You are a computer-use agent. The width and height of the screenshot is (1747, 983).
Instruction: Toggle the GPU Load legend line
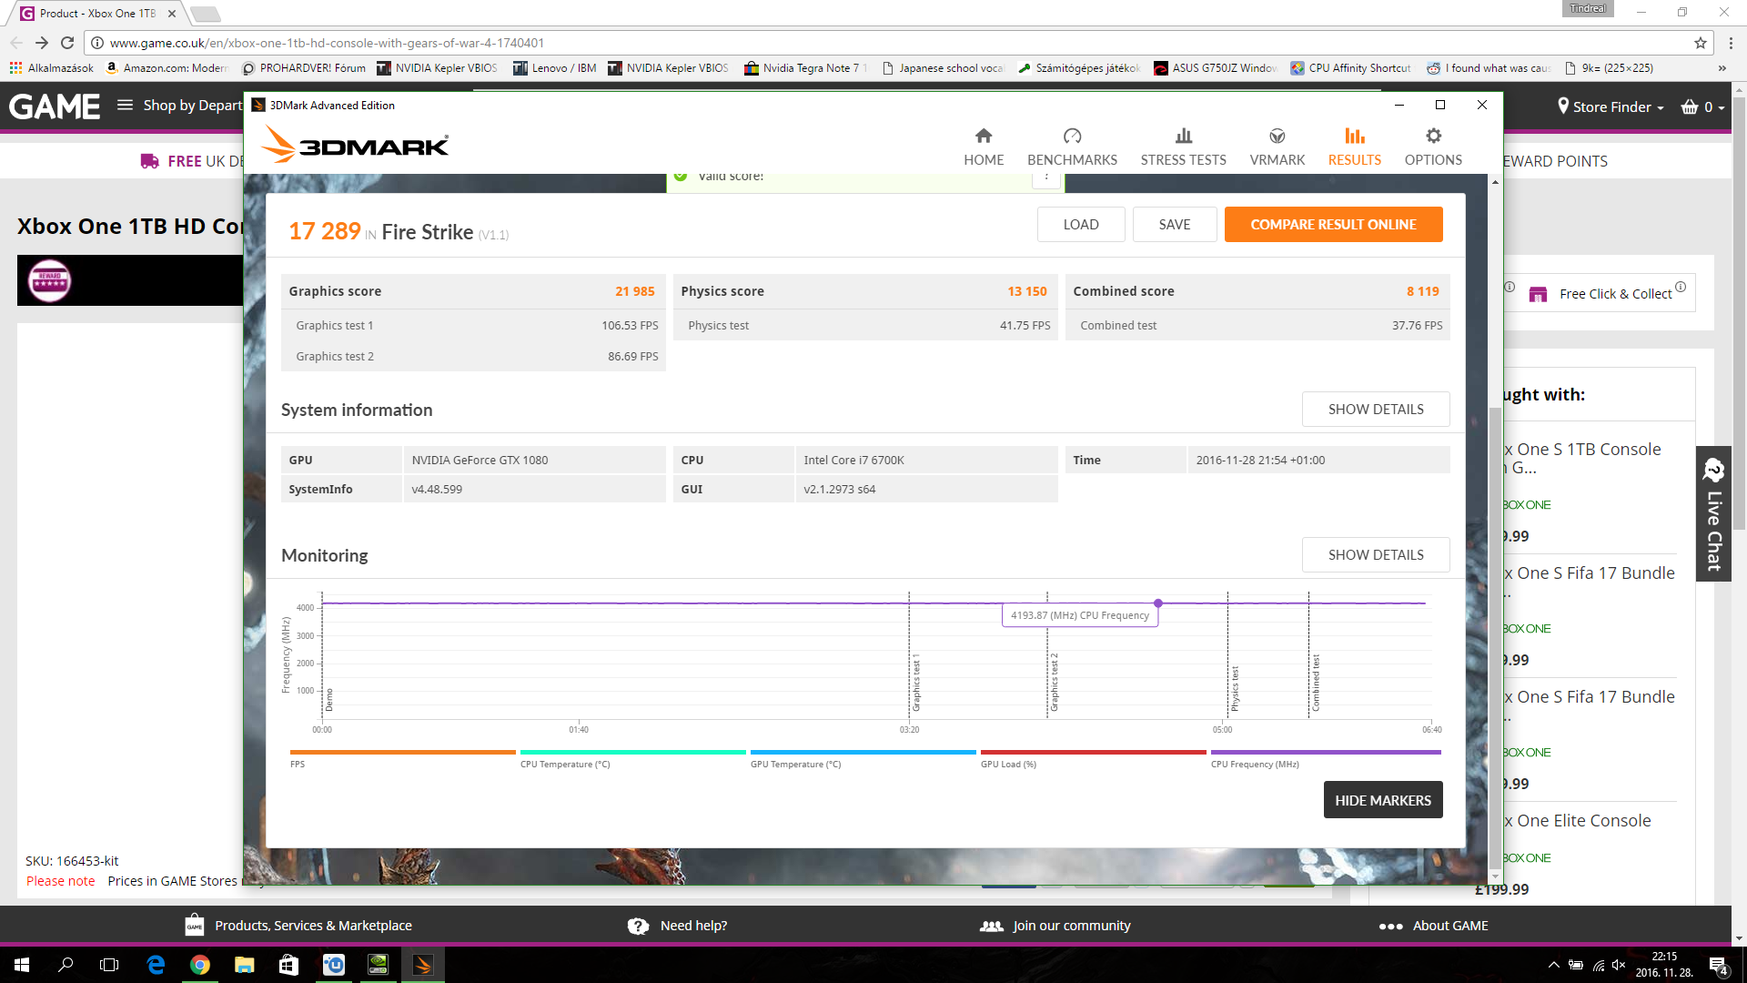[1093, 758]
